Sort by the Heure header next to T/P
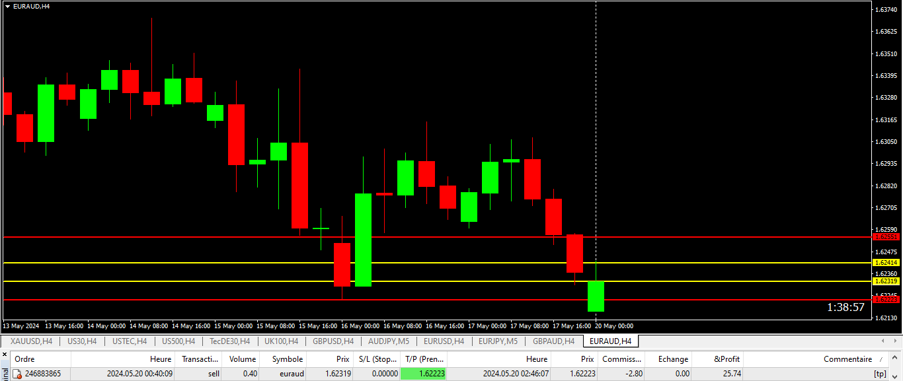 (500, 359)
